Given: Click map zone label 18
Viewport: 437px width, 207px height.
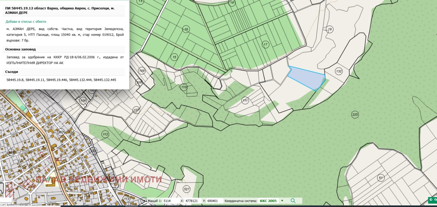Looking at the screenshot, I should coord(232,3).
